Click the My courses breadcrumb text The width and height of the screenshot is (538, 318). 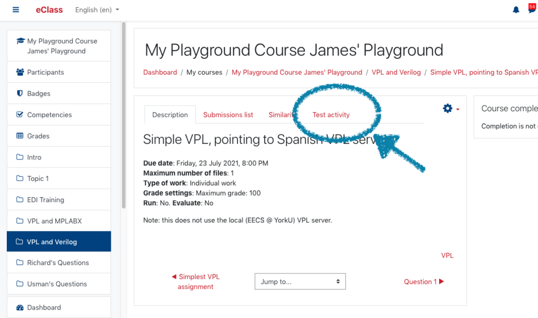(204, 72)
